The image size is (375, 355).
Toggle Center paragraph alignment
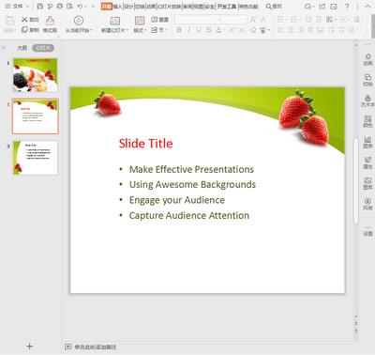coord(291,30)
